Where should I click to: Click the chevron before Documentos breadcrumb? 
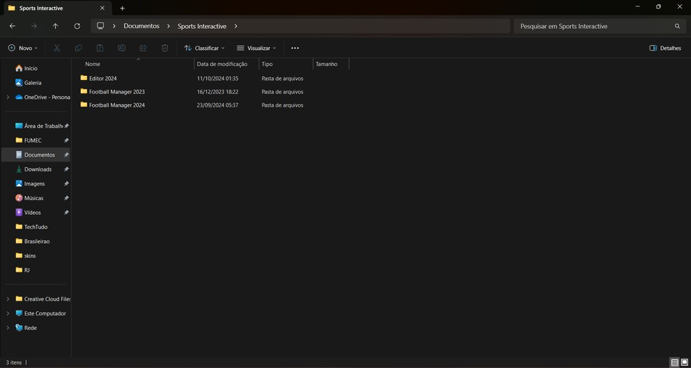(114, 26)
